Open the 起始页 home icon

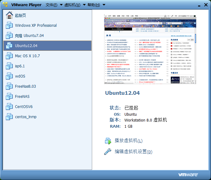coord(9,15)
